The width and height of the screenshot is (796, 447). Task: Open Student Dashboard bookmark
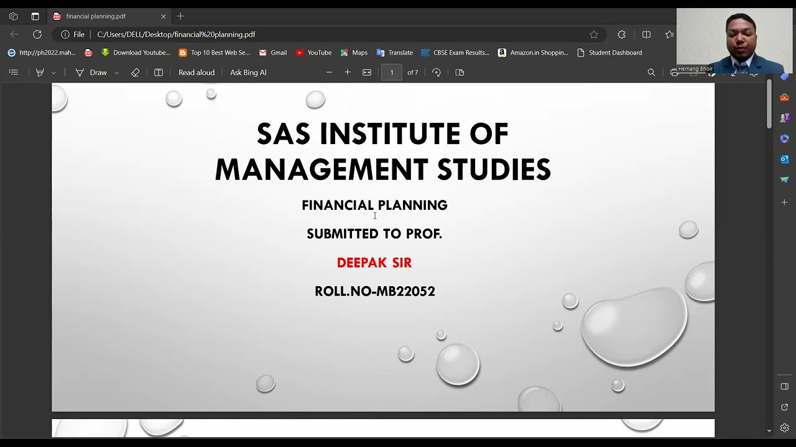point(609,53)
